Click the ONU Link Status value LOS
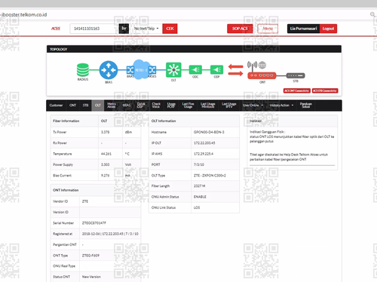The width and height of the screenshot is (377, 282). 197,207
